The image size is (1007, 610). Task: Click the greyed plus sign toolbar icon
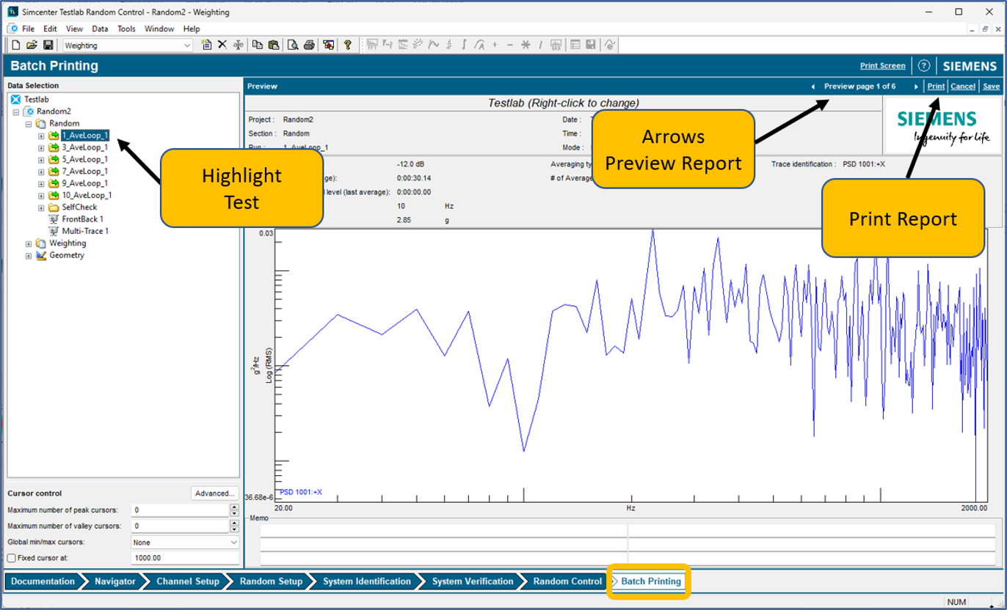tap(495, 45)
